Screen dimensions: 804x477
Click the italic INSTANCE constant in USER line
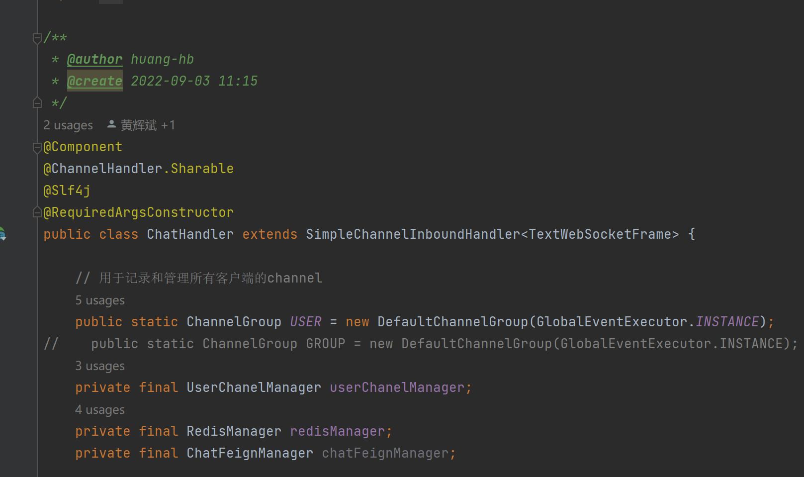[x=727, y=322]
